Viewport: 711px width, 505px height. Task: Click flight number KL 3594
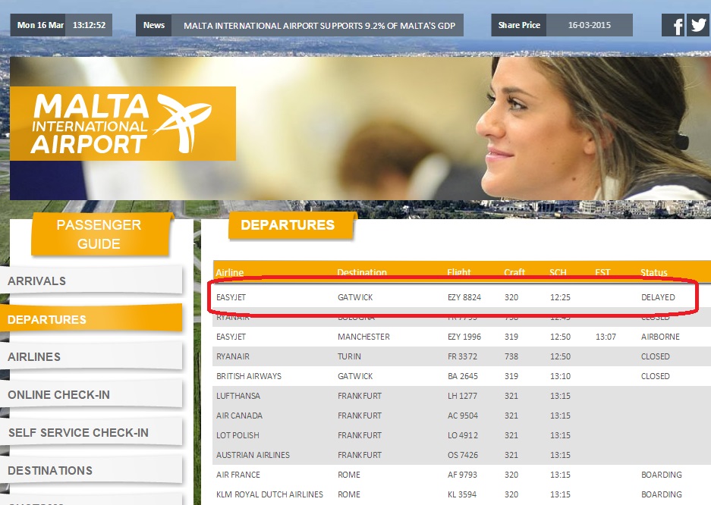(x=462, y=494)
